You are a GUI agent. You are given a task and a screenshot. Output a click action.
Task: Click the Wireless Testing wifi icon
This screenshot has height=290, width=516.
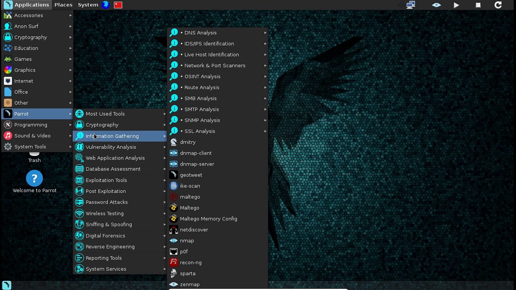click(x=80, y=213)
